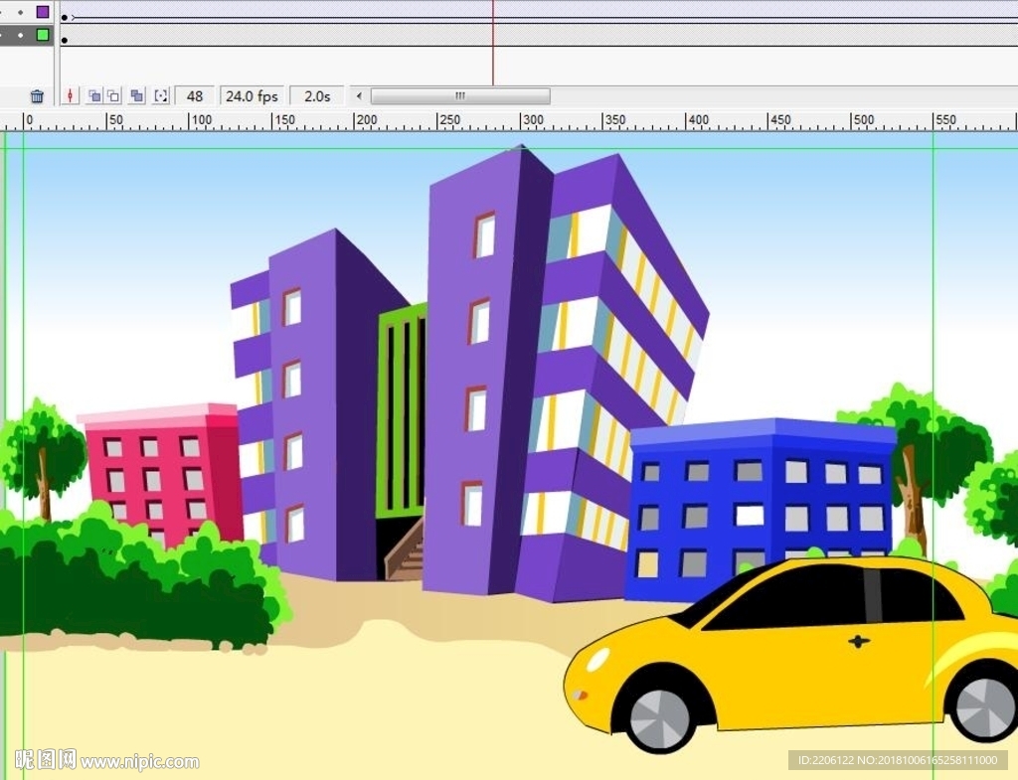Enable the Onion Skin button
The width and height of the screenshot is (1018, 780).
point(94,96)
